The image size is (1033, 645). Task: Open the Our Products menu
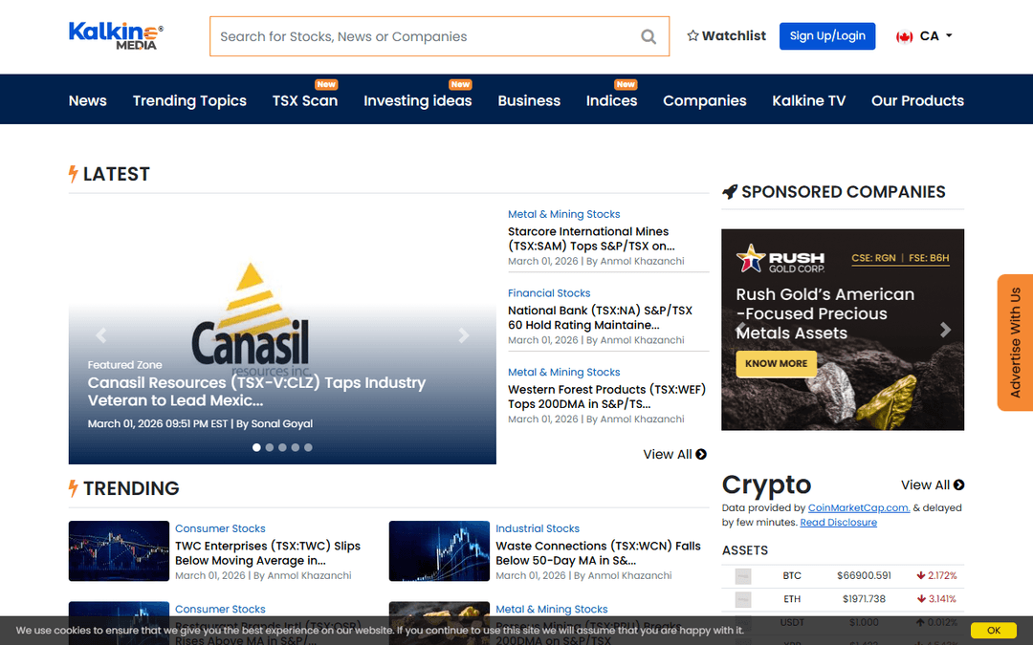pyautogui.click(x=917, y=100)
